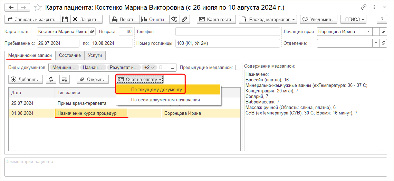Open the Лечащий врач record icon
Screen dimensions: 394x181
383,32
